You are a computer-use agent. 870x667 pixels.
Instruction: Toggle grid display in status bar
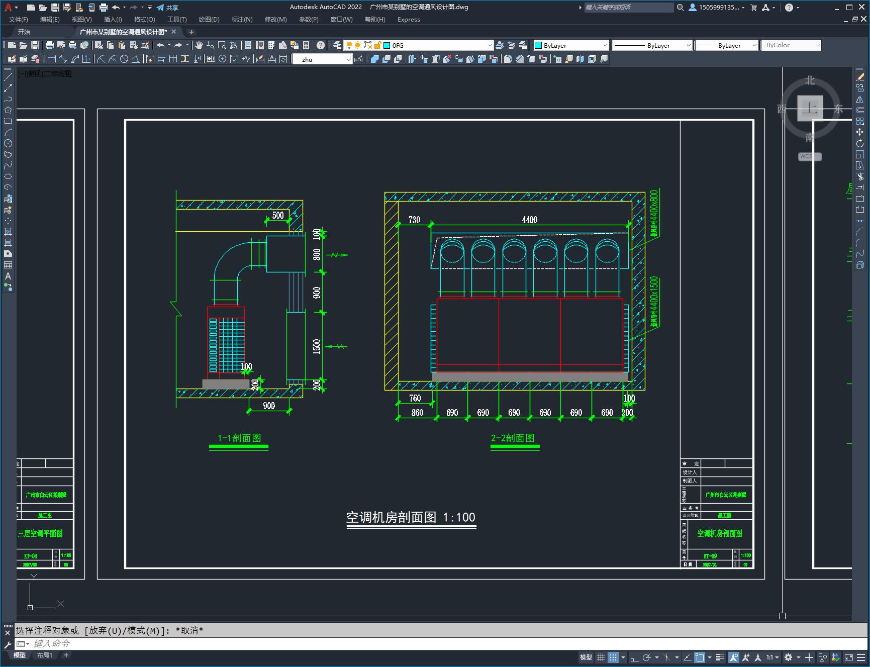pos(601,657)
